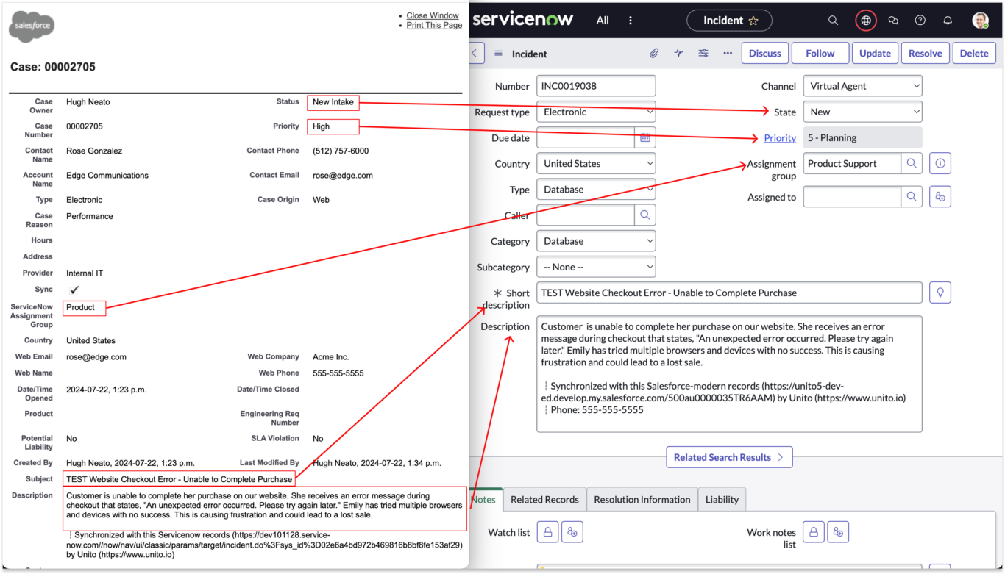Viewport: 1005px width, 574px height.
Task: Manage attachments with the paperclip icon
Action: tap(653, 53)
